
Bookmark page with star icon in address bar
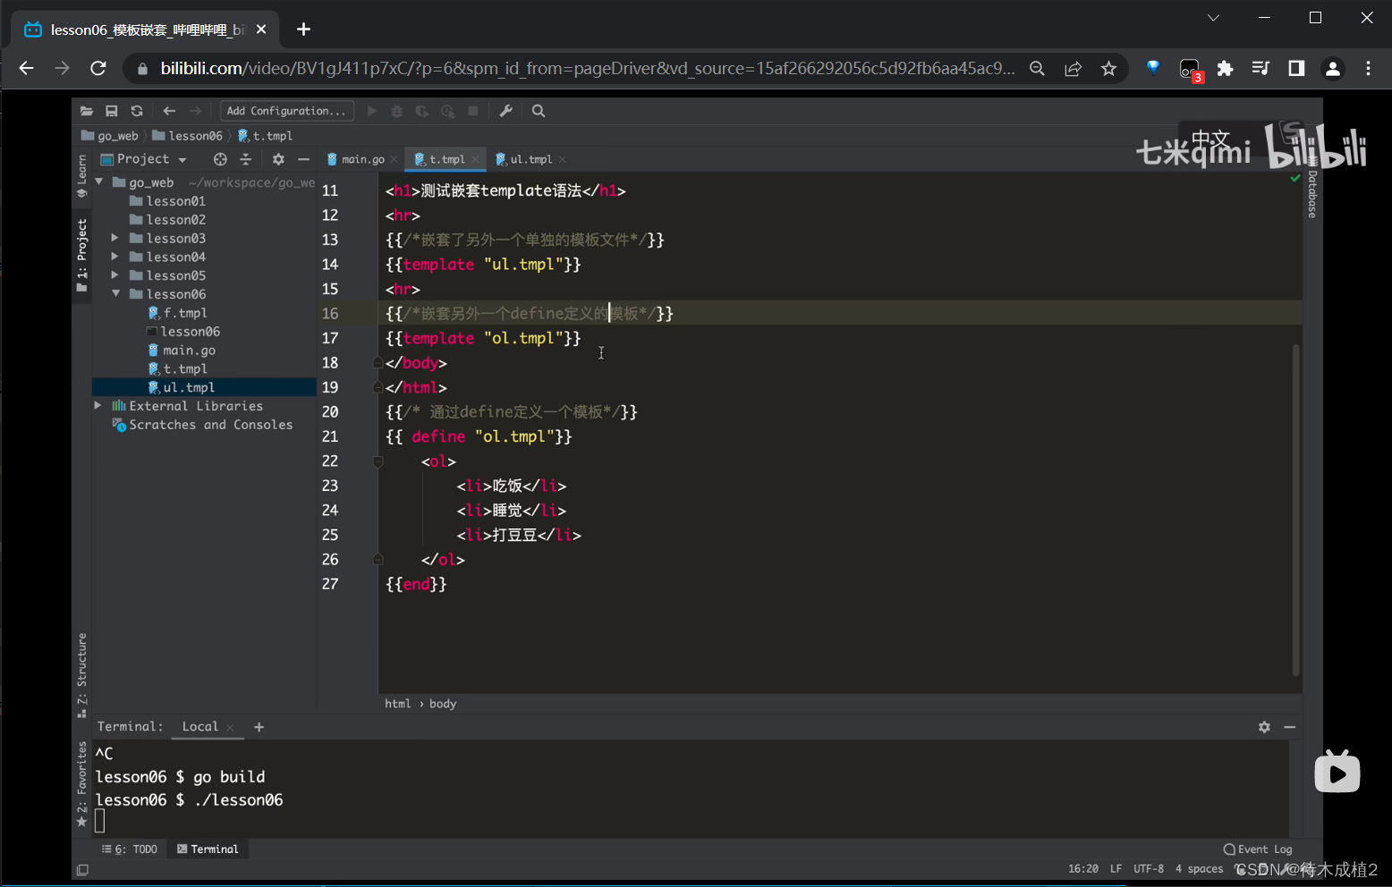1108,69
